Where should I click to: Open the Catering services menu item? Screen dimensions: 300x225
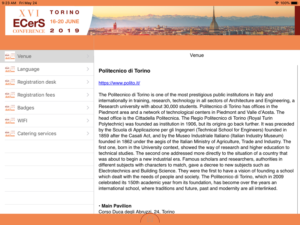pos(47,133)
